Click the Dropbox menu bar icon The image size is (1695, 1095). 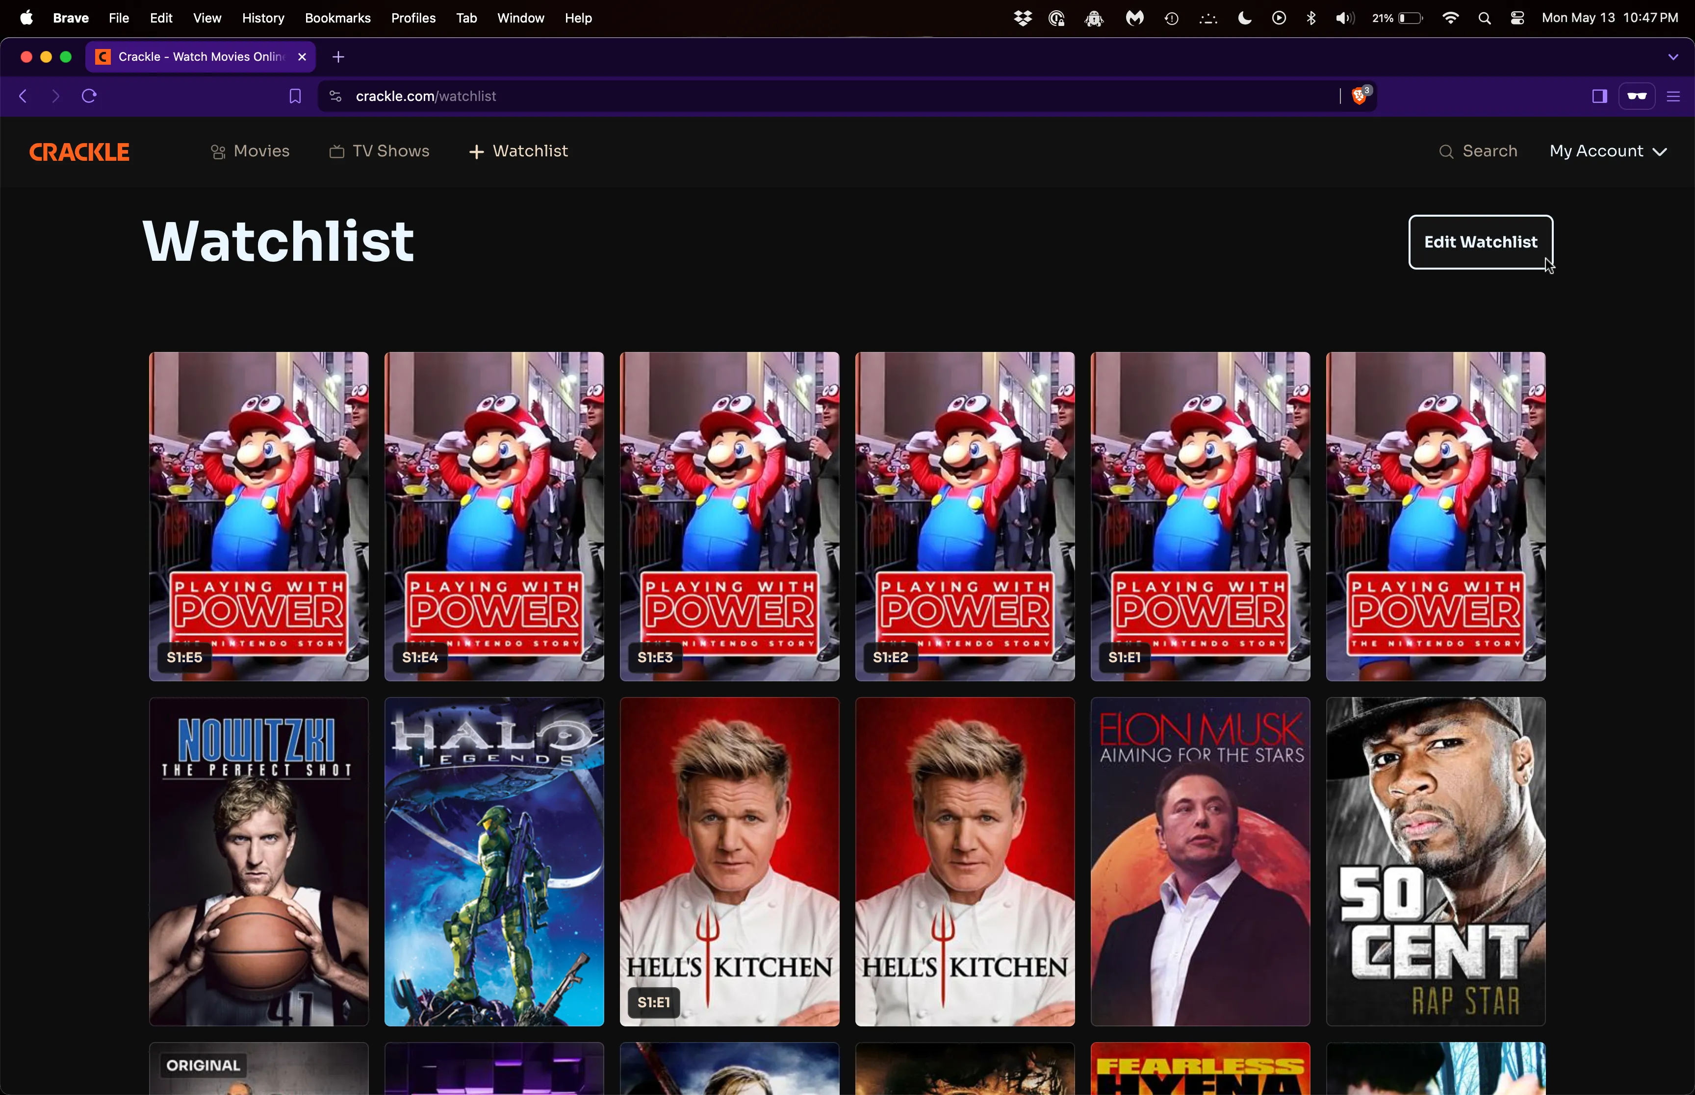tap(1023, 19)
